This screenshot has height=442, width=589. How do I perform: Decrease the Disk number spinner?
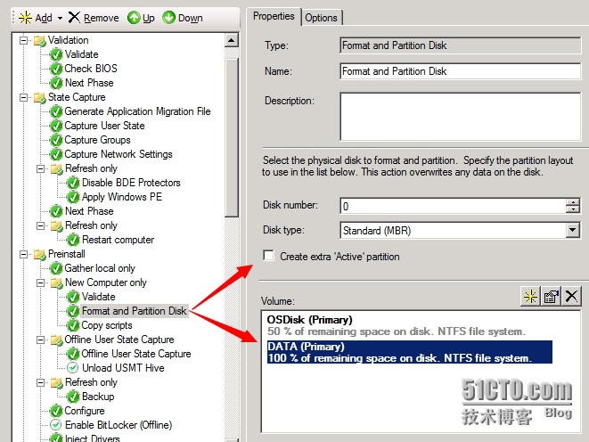tap(572, 209)
